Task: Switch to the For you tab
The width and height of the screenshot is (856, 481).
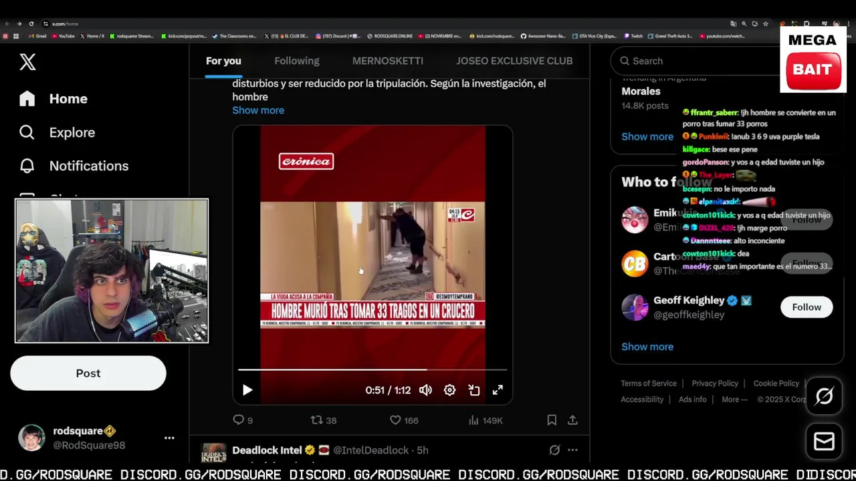Action: (x=223, y=61)
